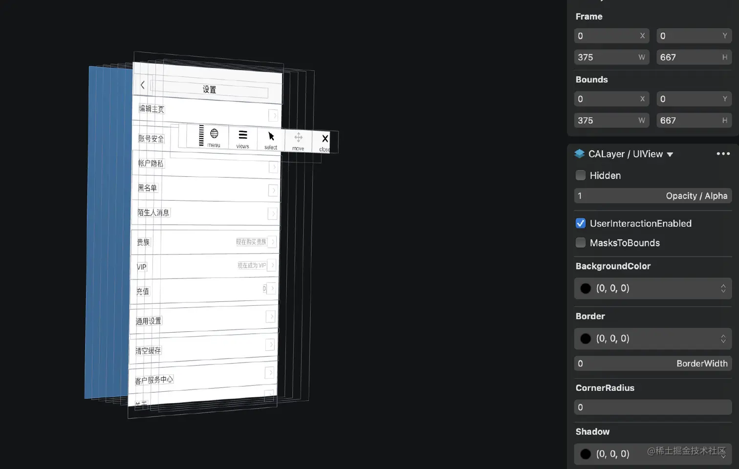
Task: Click BackgroundColor black swatch
Action: [586, 288]
